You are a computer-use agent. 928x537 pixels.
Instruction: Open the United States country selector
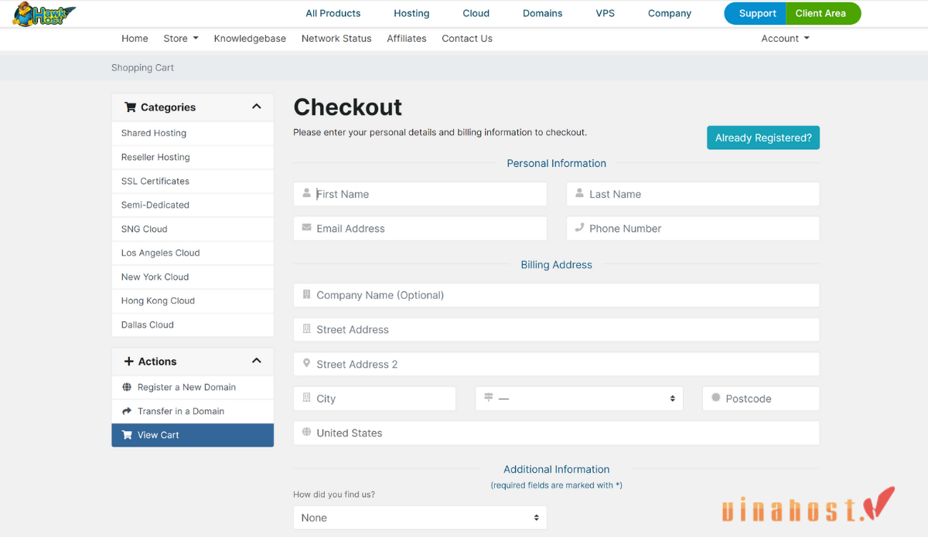pyautogui.click(x=556, y=433)
